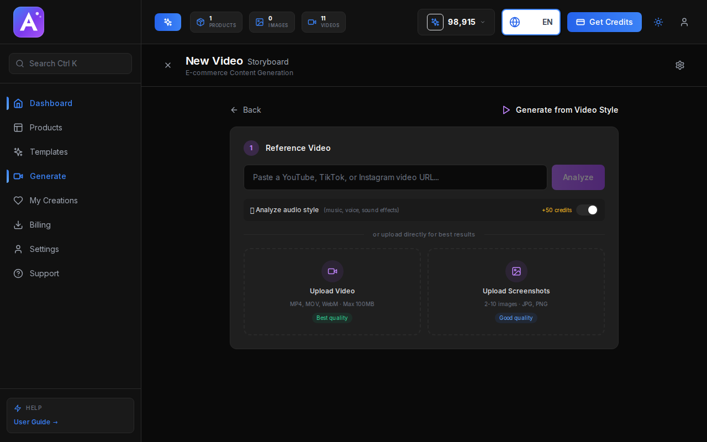
Task: Open Billing in the sidebar
Action: click(40, 225)
